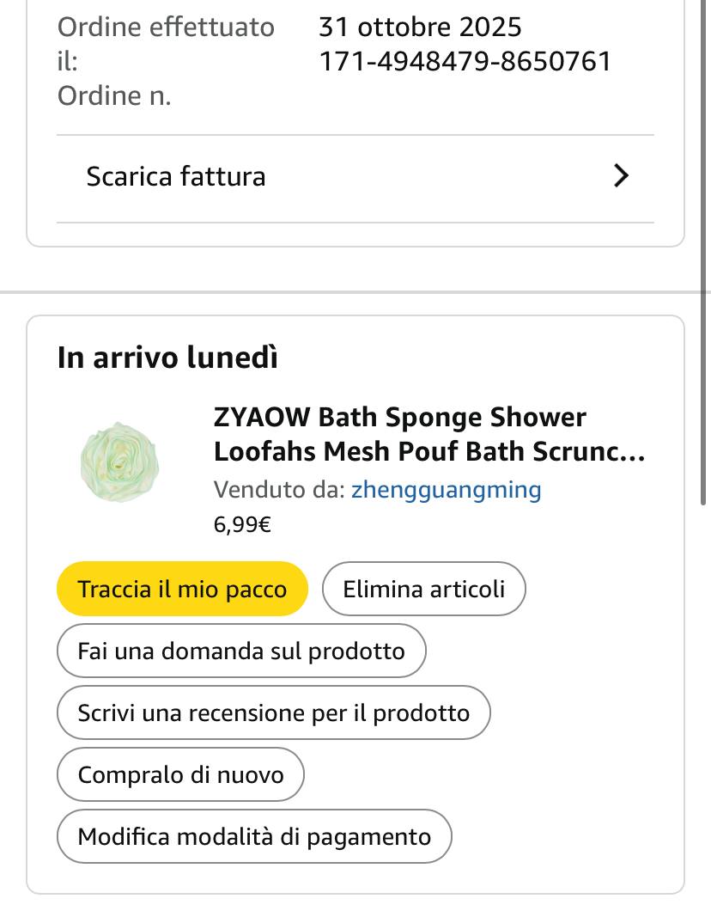
Task: Tap the Compralo di nuovo button
Action: pyautogui.click(x=180, y=775)
